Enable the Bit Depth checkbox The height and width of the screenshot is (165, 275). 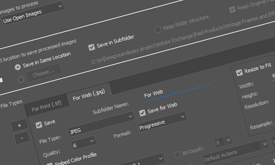point(177,154)
